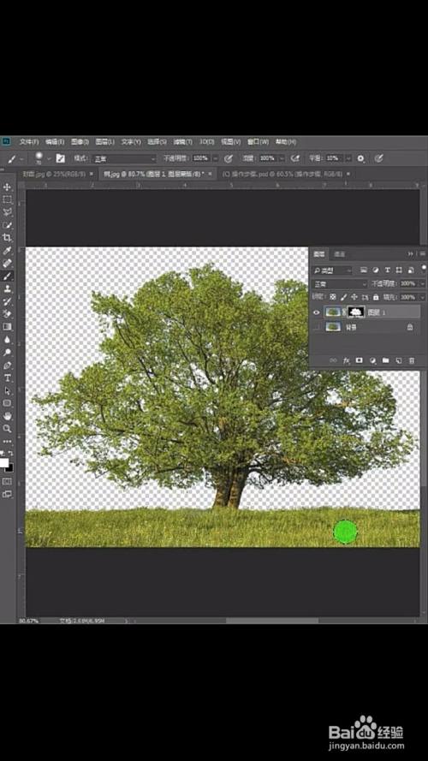Filter layers by pixel layers
Viewport: 428px width, 761px height.
pos(364,270)
